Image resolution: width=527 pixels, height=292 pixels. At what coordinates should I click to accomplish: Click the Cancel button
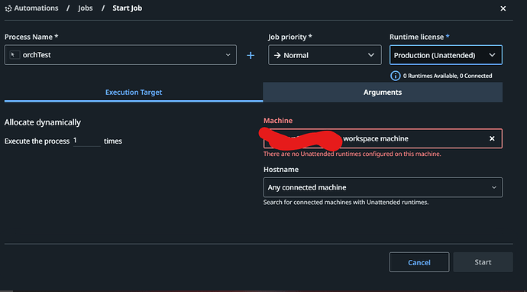419,262
